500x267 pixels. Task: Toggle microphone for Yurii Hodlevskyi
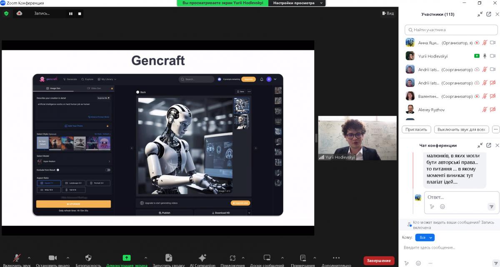[x=485, y=56]
